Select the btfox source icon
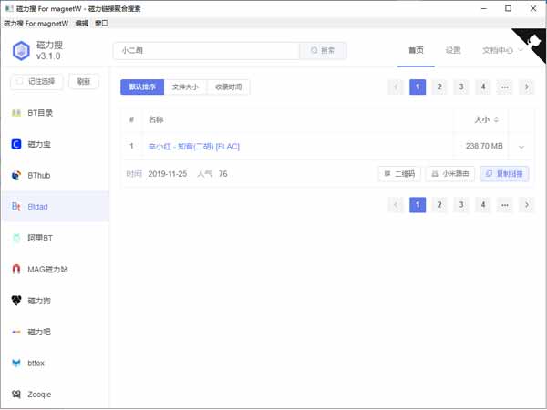 tap(16, 363)
